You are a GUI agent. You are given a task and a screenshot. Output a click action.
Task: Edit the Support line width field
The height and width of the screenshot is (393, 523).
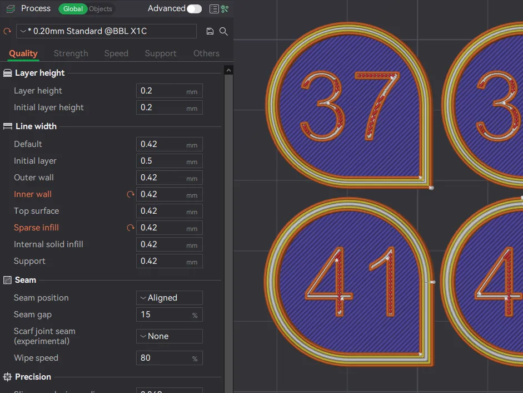click(x=170, y=261)
